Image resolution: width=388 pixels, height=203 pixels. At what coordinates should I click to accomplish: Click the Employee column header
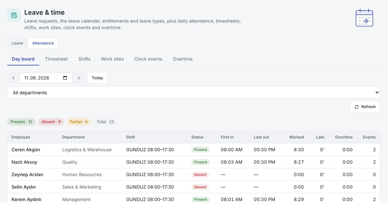tap(21, 137)
